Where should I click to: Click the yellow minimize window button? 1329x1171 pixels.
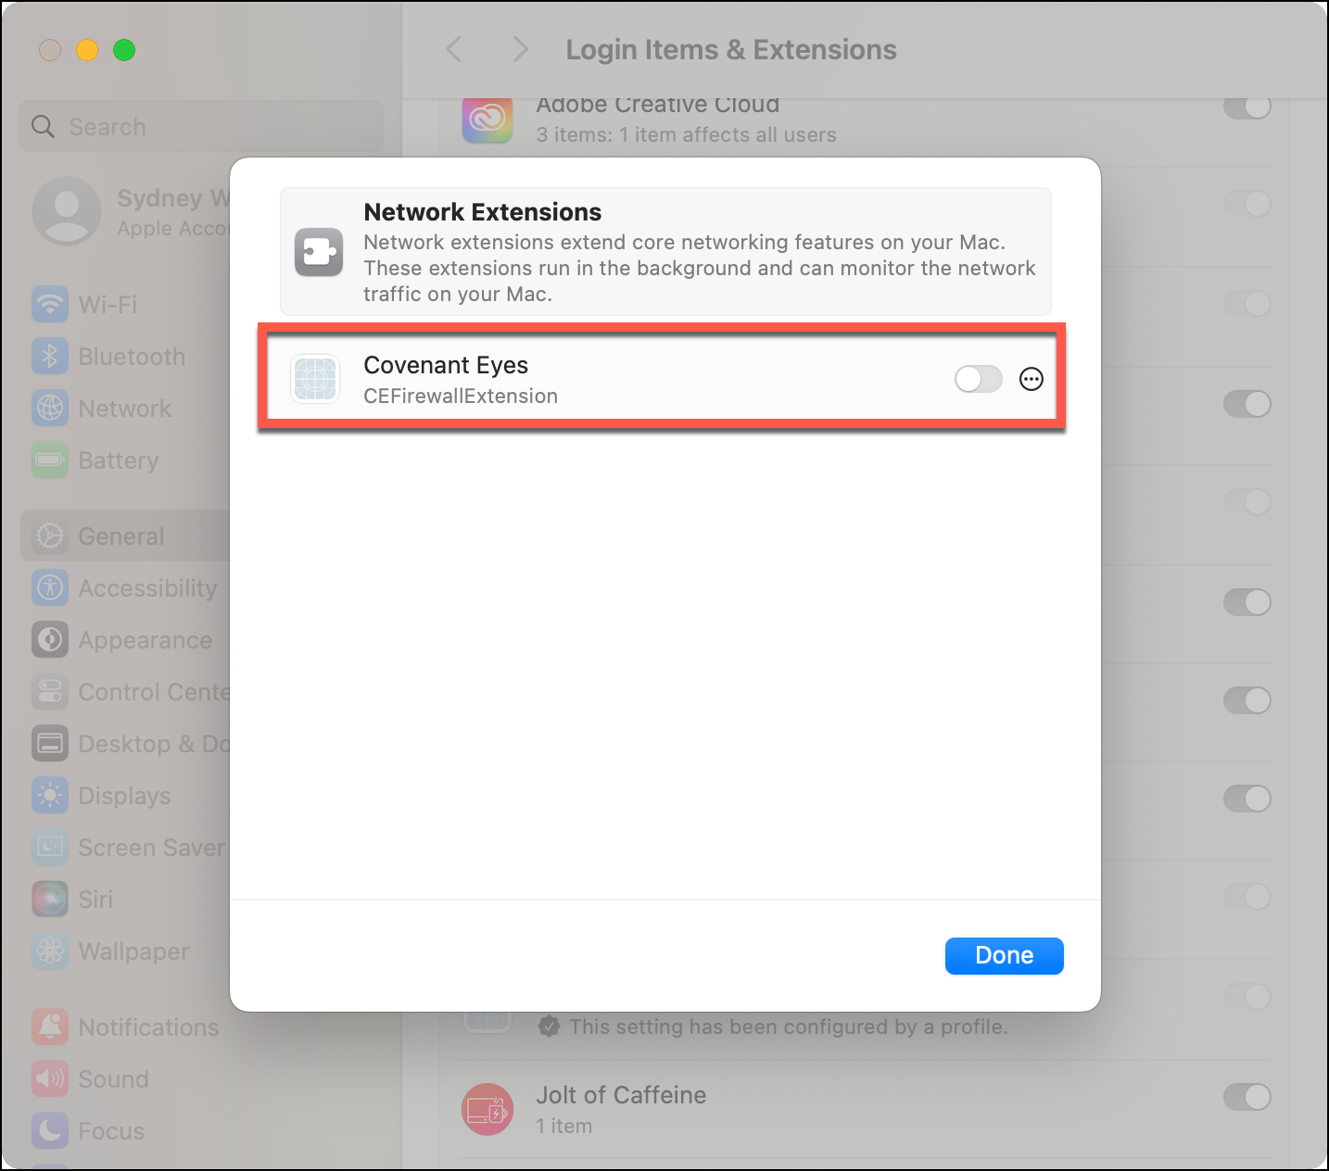pyautogui.click(x=87, y=50)
